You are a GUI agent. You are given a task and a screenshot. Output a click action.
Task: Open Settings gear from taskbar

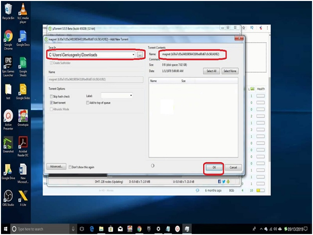(158, 229)
